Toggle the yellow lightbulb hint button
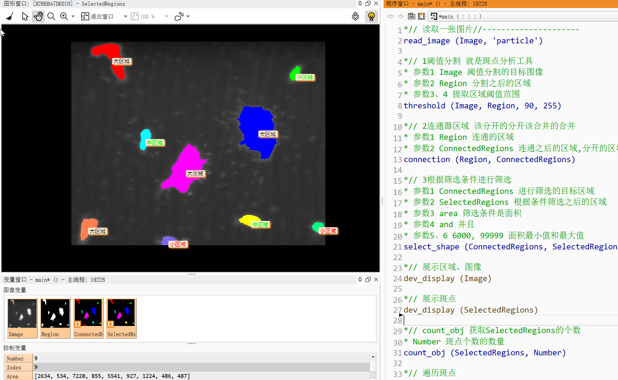 click(x=371, y=16)
